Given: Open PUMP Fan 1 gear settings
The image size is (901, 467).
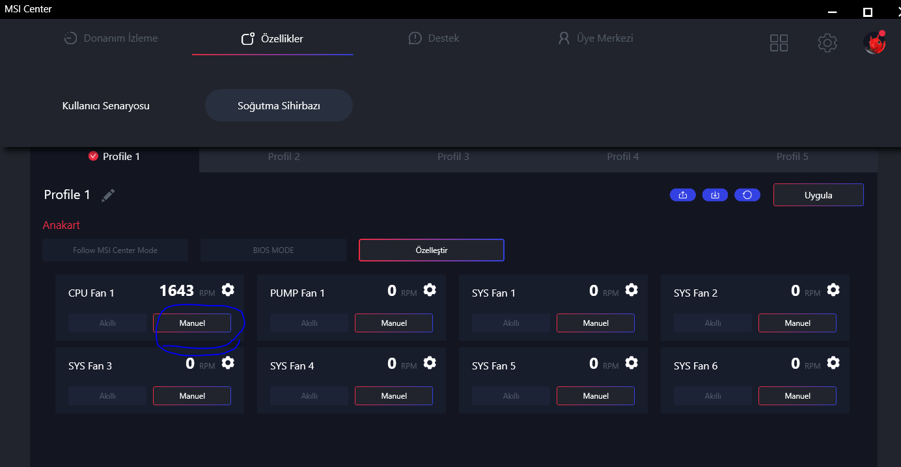Looking at the screenshot, I should (430, 290).
